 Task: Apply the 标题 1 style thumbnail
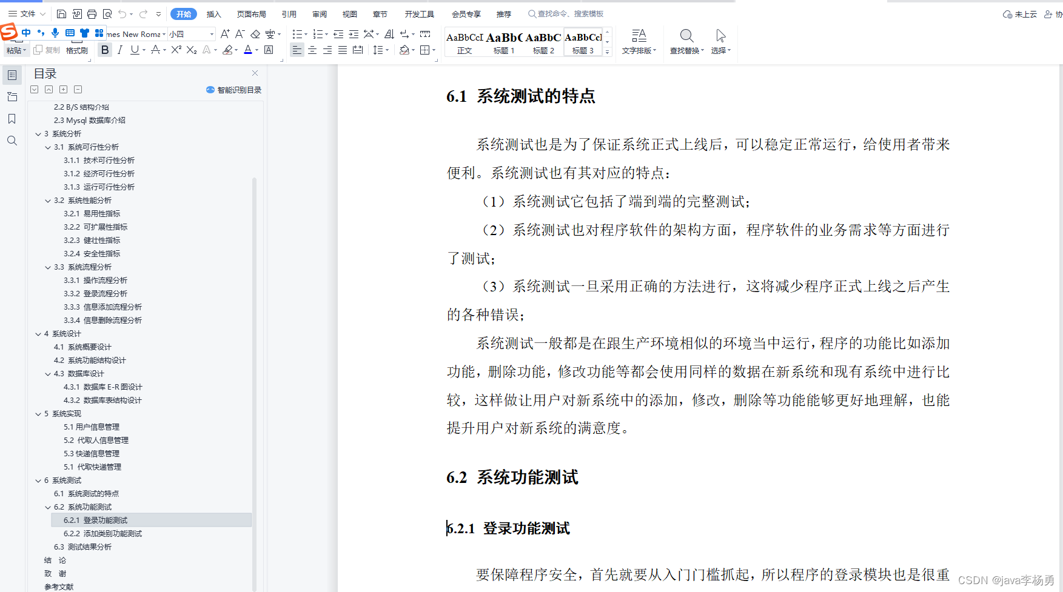coord(504,42)
